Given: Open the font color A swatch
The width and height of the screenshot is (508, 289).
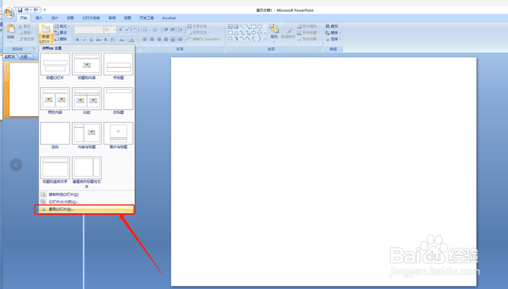Looking at the screenshot, I should coord(132,40).
